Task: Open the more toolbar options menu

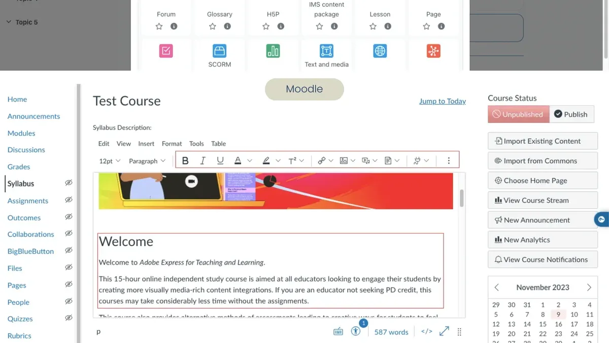Action: (x=449, y=161)
